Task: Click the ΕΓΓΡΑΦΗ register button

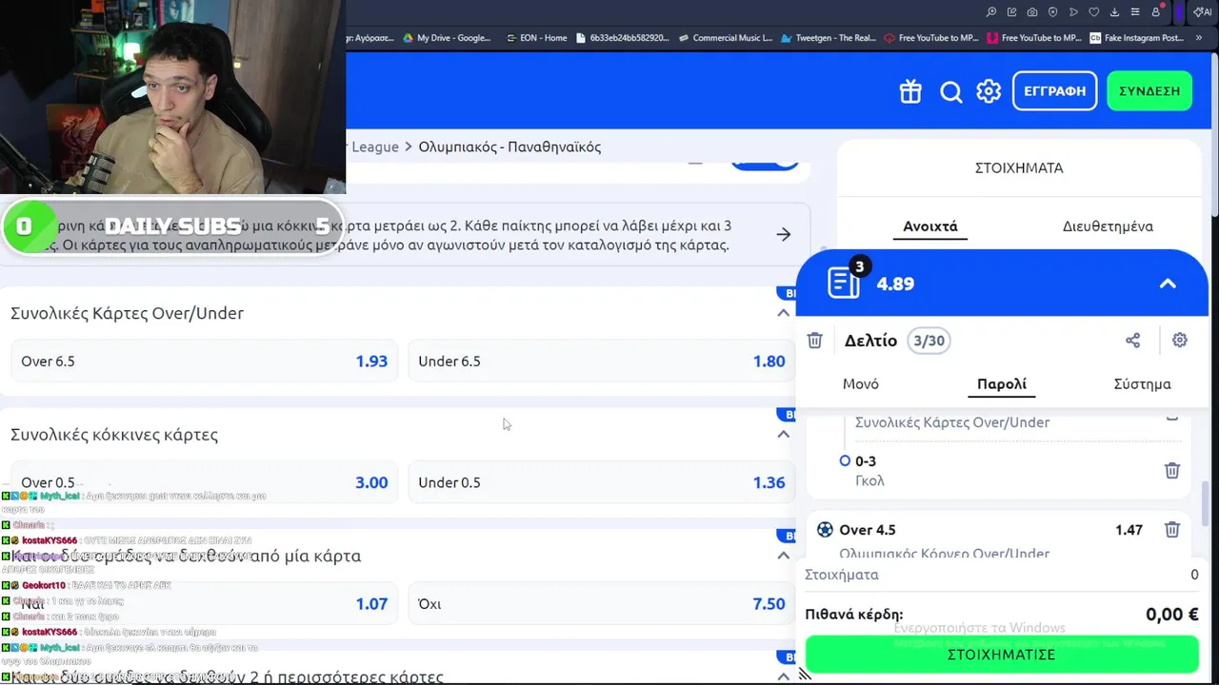Action: pyautogui.click(x=1054, y=91)
